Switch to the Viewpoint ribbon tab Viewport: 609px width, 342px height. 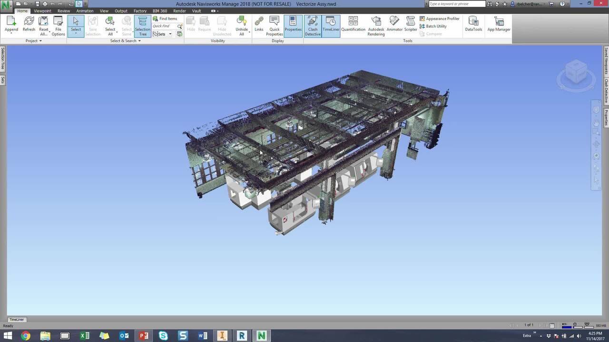pos(42,11)
